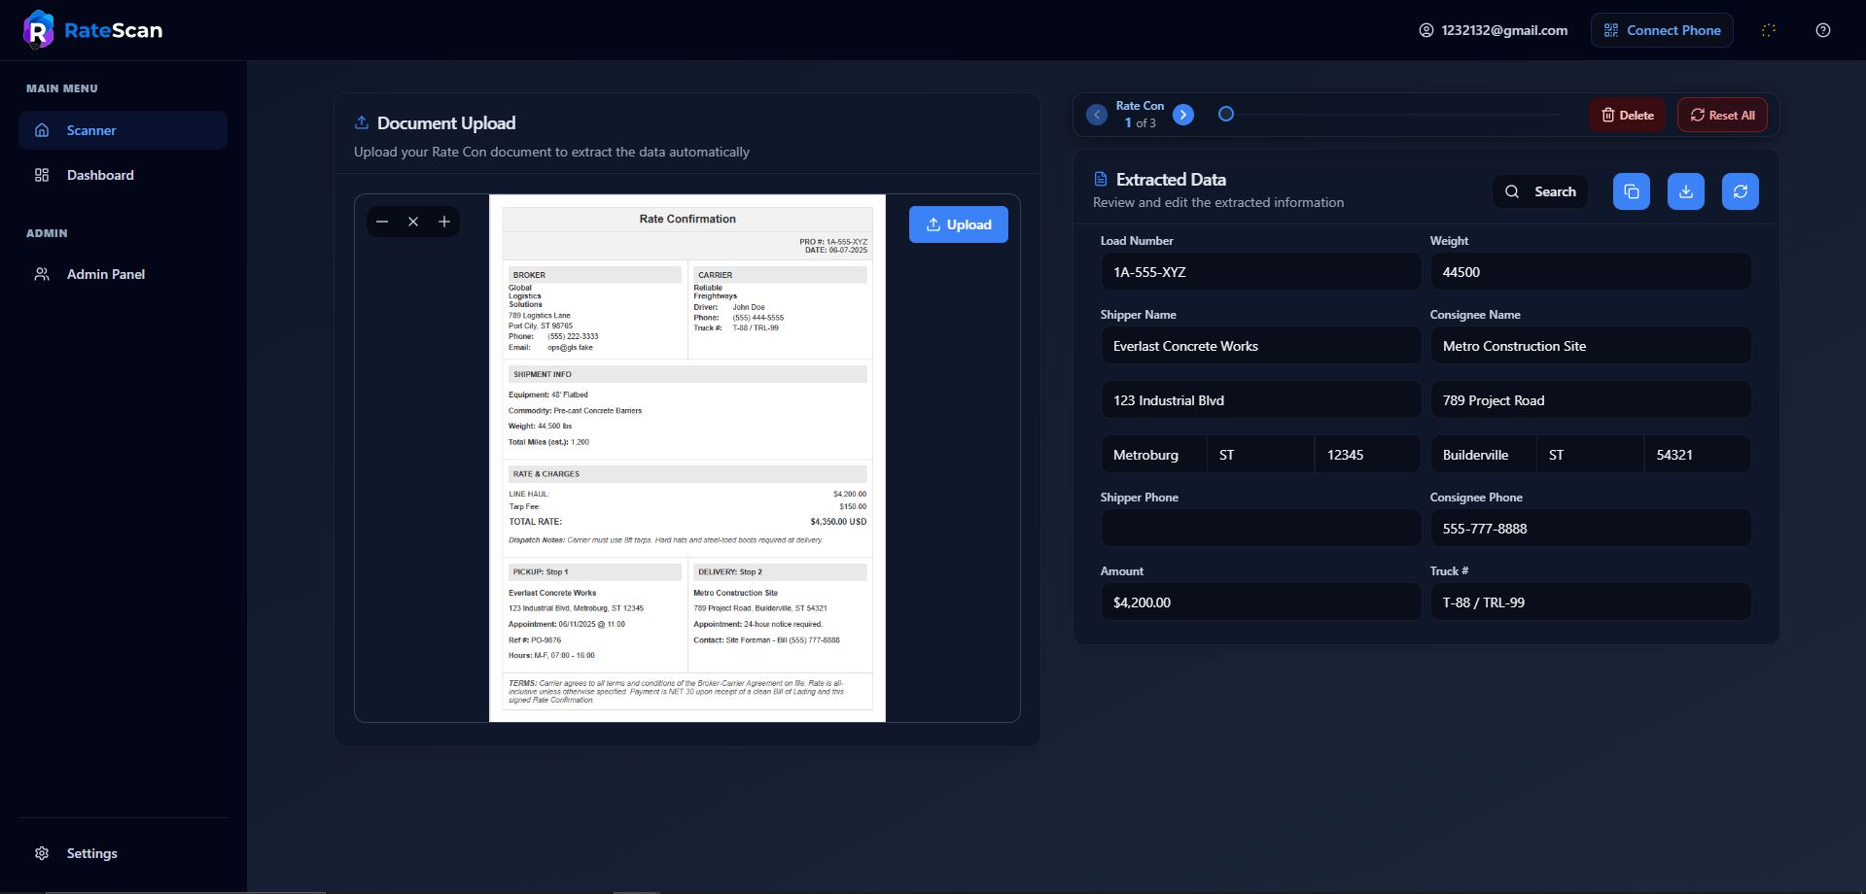
Task: Click the Reset All button
Action: 1722,115
